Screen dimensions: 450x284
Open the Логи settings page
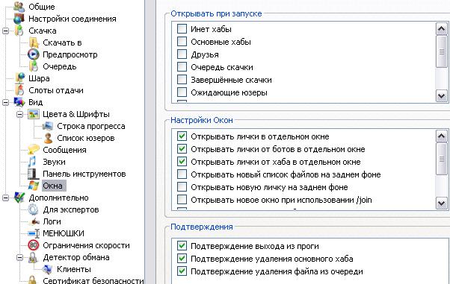point(52,221)
